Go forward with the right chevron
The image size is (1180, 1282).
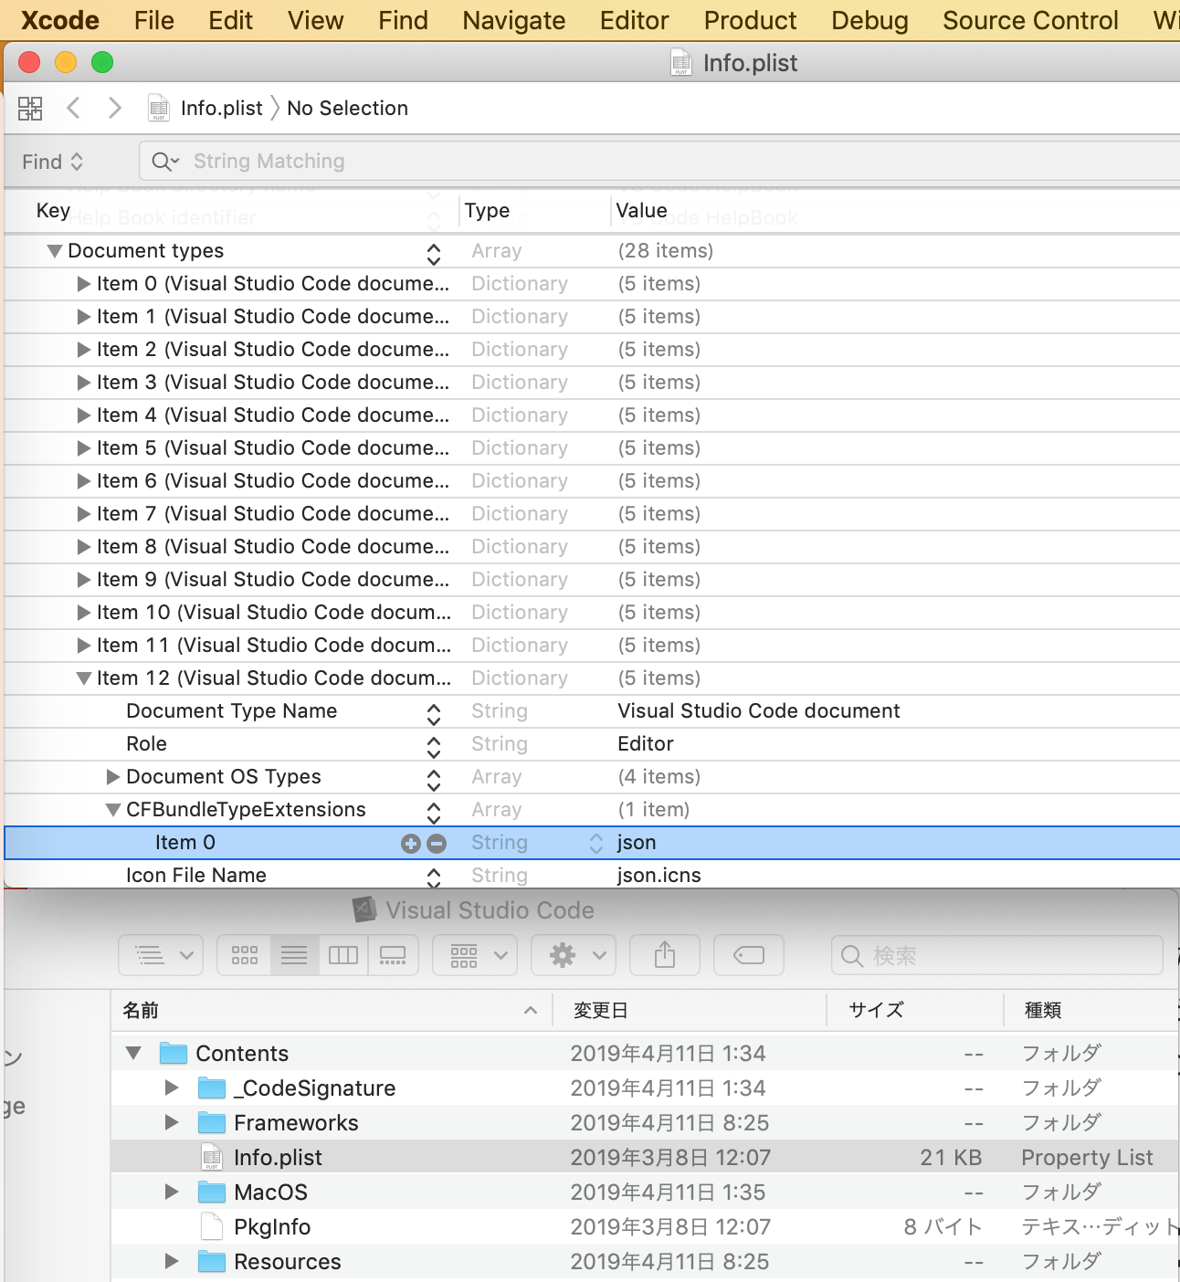point(115,108)
